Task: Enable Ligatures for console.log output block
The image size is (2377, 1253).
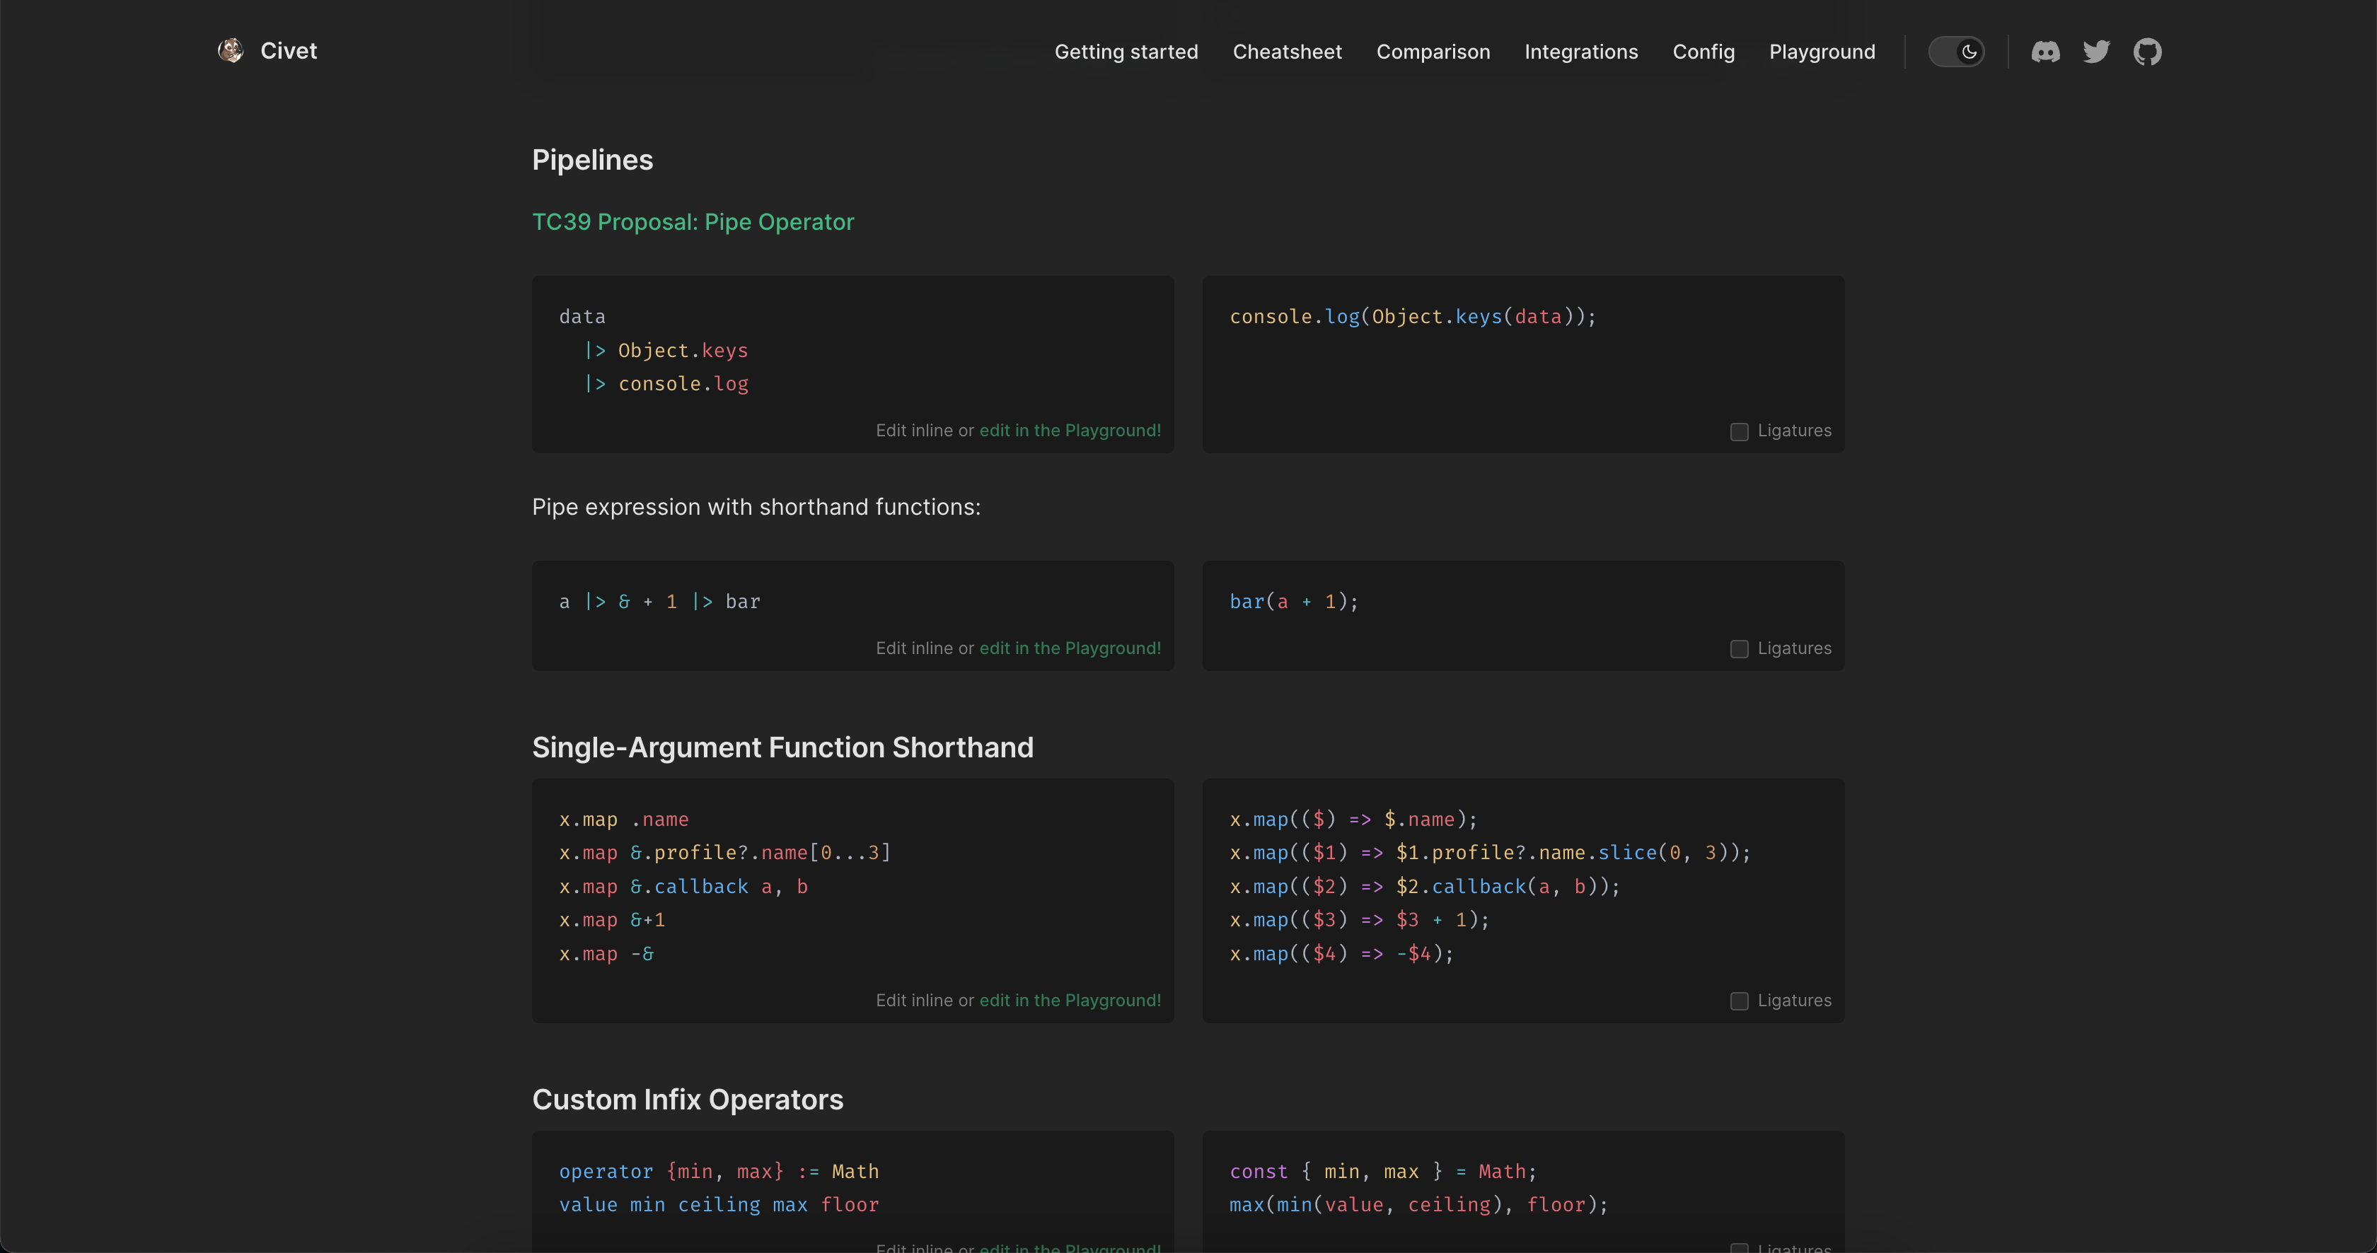Action: click(1740, 431)
